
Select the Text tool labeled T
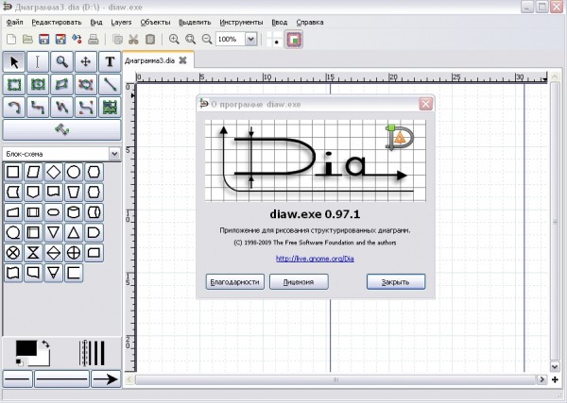pos(110,61)
